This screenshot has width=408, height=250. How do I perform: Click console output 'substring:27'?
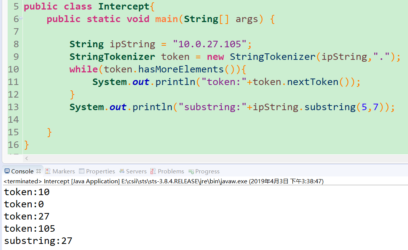point(38,241)
